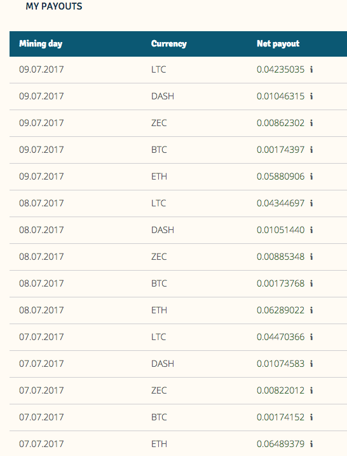Click the Mining day column header
The image size is (347, 456).
(41, 44)
